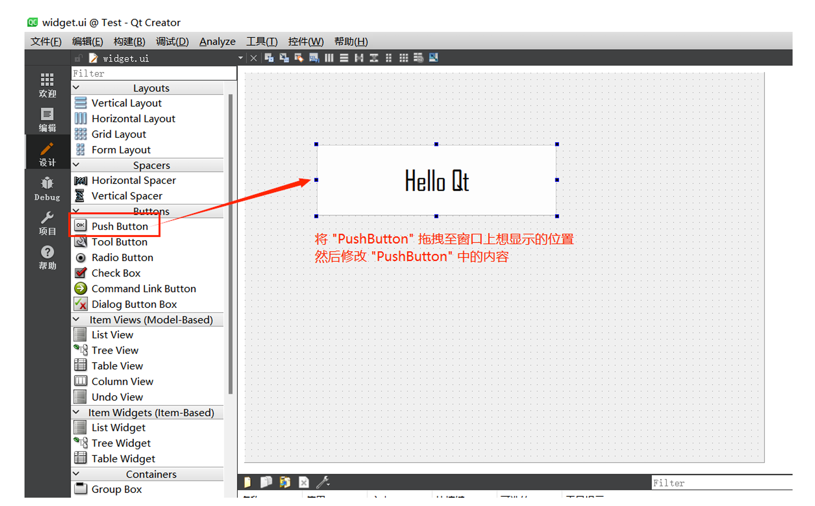This screenshot has width=815, height=506.
Task: Click the widget box Filter field
Action: point(154,73)
